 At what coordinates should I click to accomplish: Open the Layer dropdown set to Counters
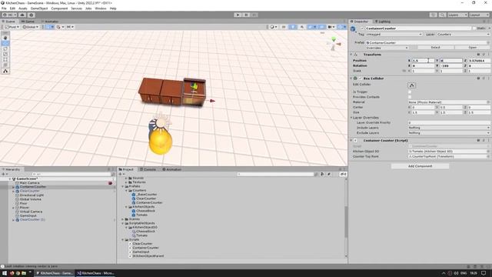click(x=463, y=34)
